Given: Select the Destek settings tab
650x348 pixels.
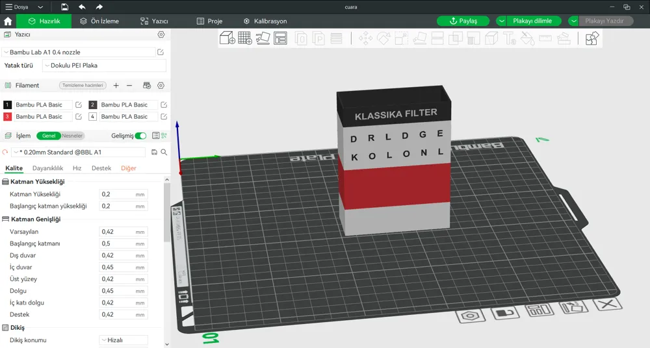Looking at the screenshot, I should [x=101, y=168].
